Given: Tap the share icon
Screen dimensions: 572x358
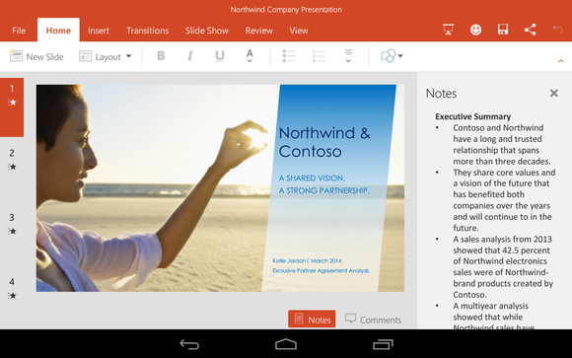Looking at the screenshot, I should tap(530, 30).
